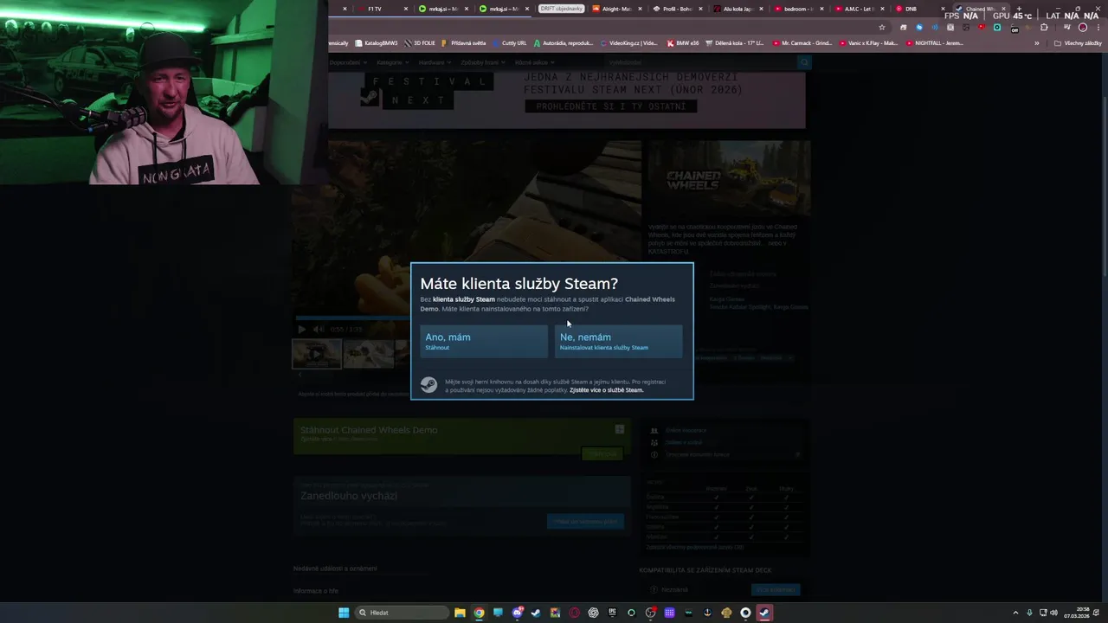Click the taskbar Hledat search box

pos(400,613)
